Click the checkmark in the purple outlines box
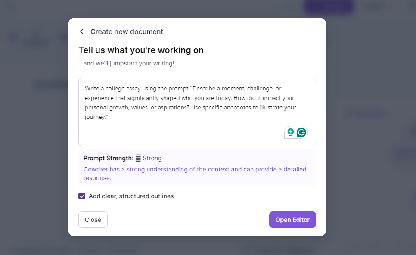Image resolution: width=416 pixels, height=255 pixels. click(82, 196)
